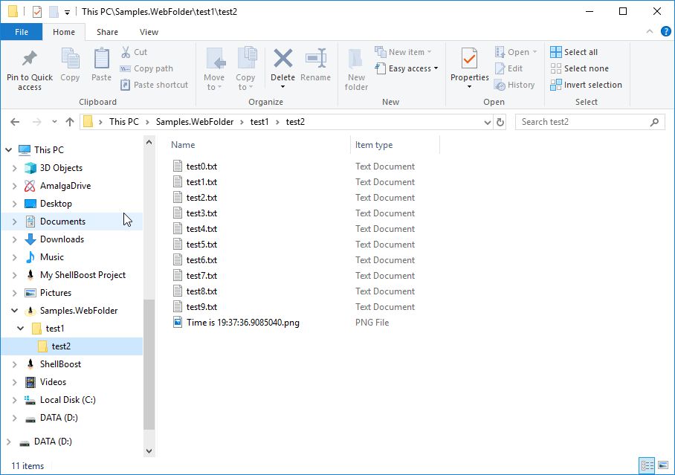Image resolution: width=675 pixels, height=475 pixels.
Task: Click the Rename ribbon icon
Action: (x=315, y=58)
